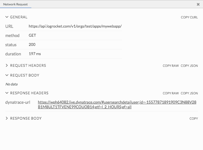Click the URL field label

(9, 26)
